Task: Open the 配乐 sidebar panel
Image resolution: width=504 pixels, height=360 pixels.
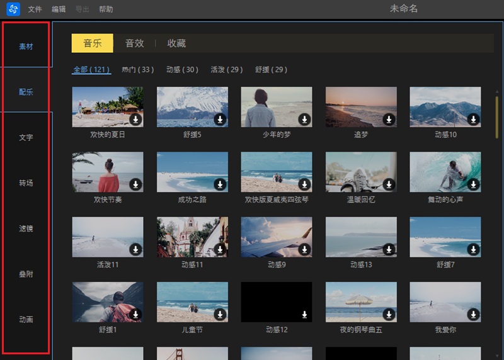Action: click(26, 92)
